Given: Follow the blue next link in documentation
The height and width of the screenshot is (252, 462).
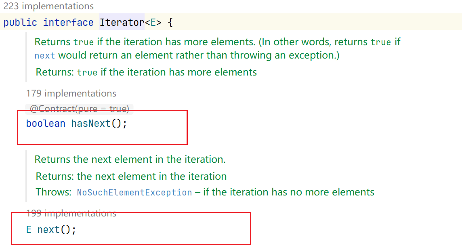Looking at the screenshot, I should [x=44, y=56].
